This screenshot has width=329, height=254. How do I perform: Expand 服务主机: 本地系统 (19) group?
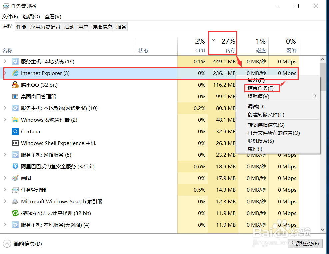pyautogui.click(x=5, y=61)
